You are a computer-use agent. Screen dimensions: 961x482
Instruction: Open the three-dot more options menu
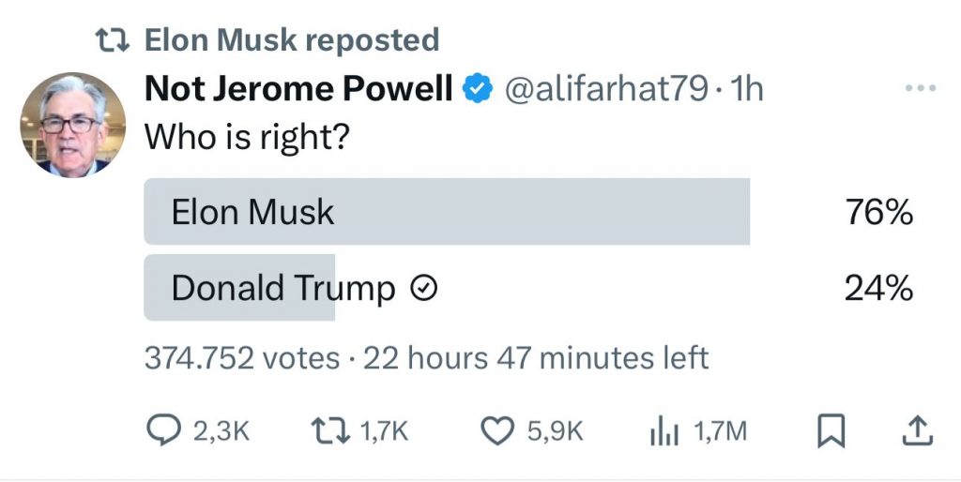click(x=921, y=88)
